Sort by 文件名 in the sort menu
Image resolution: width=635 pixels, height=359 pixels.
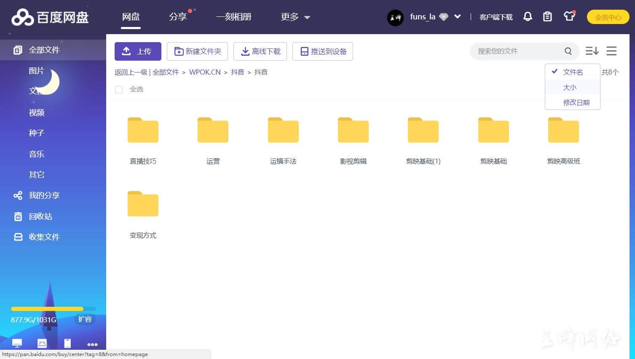point(573,72)
